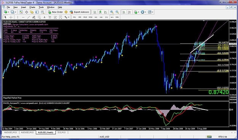Click the green 0.87420 magnified price
The image size is (238, 140).
(x=219, y=92)
